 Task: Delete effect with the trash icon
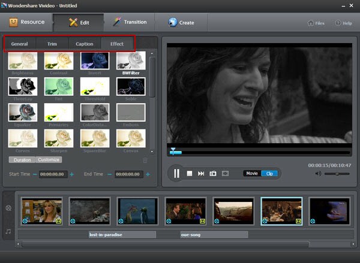145,160
